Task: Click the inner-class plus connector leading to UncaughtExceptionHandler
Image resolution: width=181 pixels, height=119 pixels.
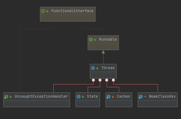Action: point(93,80)
